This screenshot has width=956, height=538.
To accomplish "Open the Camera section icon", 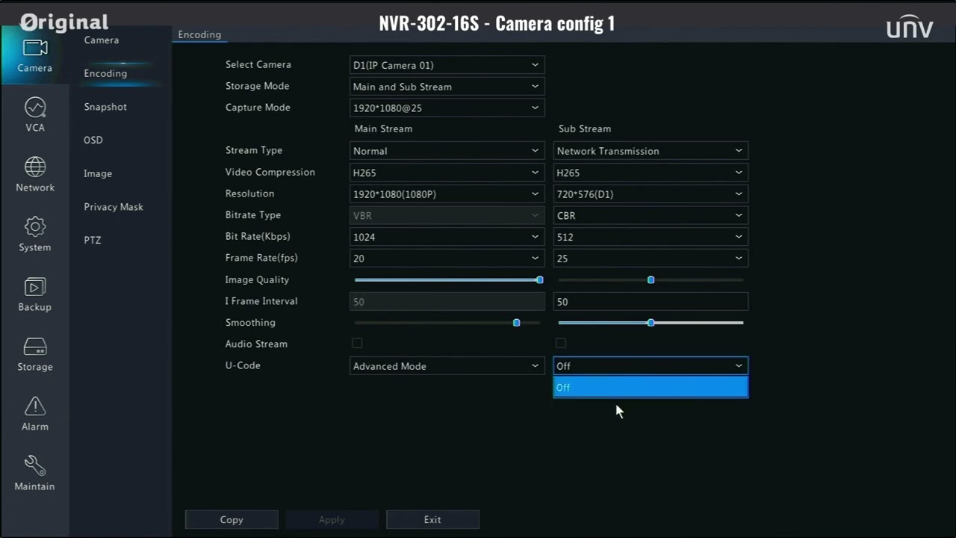I will (x=35, y=48).
